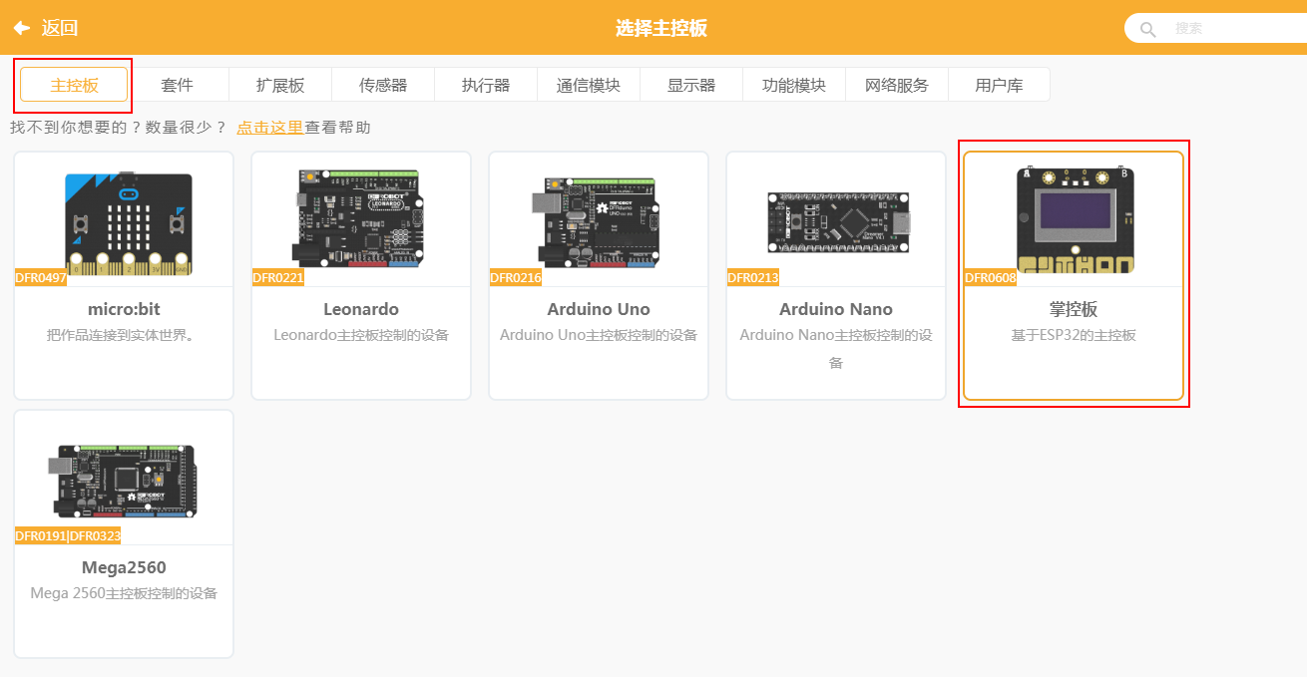
Task: Click the micro:bit card title
Action: (x=124, y=309)
